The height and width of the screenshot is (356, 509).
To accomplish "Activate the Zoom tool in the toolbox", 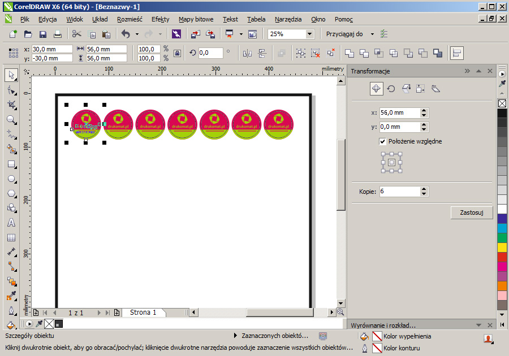I will [x=12, y=120].
